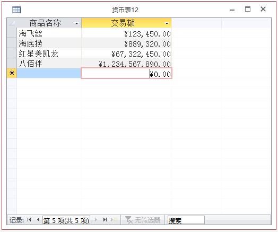Maximize the 货币表12 window
This screenshot has height=232, width=278.
pos(248,9)
